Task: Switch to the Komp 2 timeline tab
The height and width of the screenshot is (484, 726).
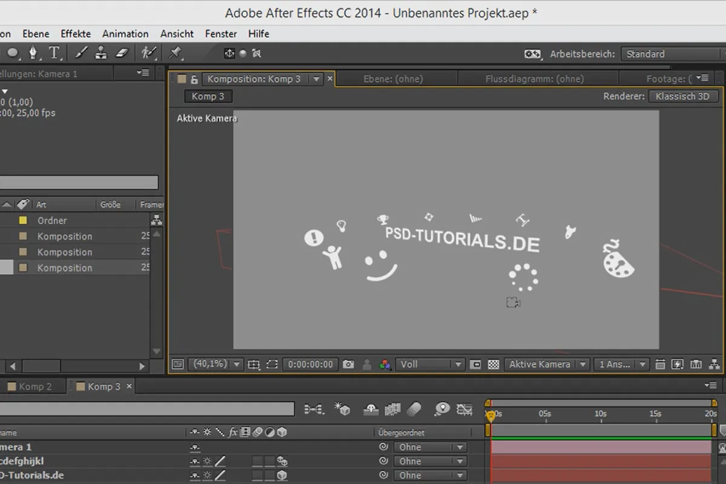Action: tap(35, 387)
